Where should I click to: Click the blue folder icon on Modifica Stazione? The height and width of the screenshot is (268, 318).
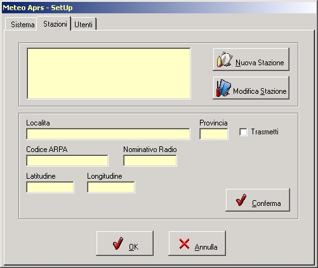tap(223, 88)
